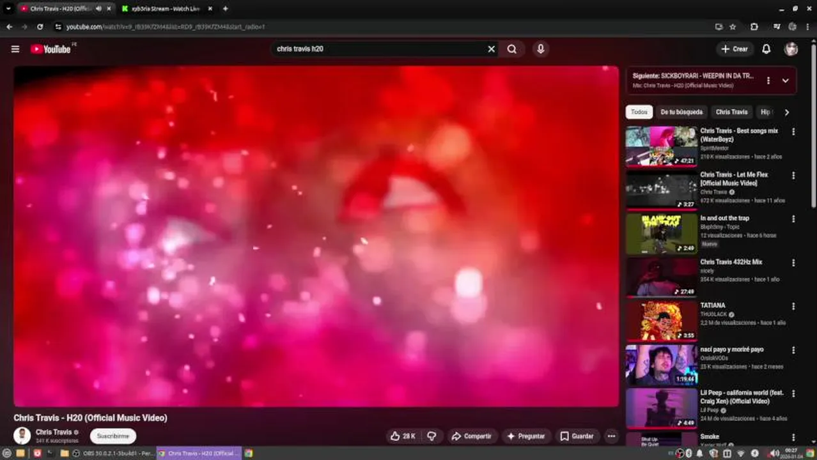
Task: Open more actions under the video
Action: [x=611, y=436]
